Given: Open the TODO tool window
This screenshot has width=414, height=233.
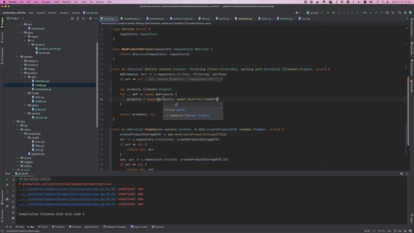Looking at the screenshot, I should click(x=43, y=227).
